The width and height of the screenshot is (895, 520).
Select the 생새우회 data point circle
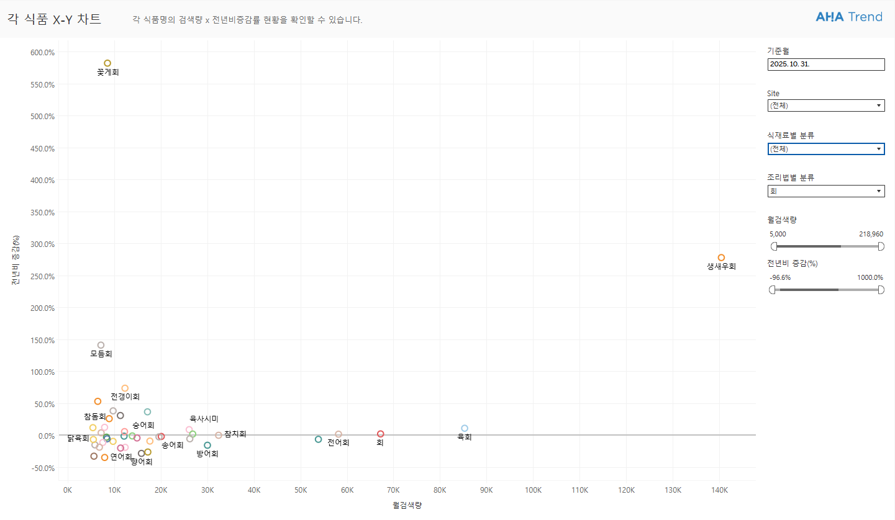pyautogui.click(x=721, y=258)
